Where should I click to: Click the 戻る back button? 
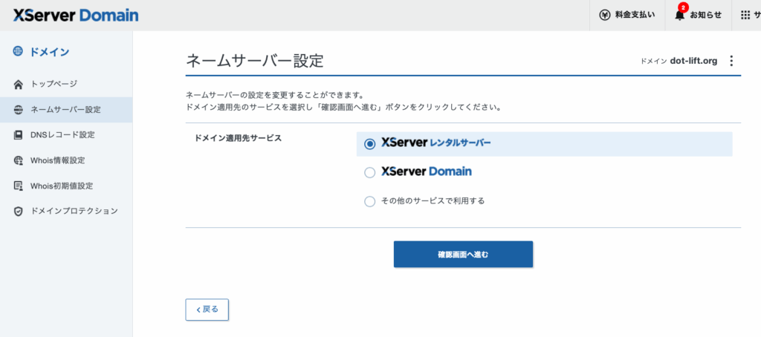tap(207, 310)
